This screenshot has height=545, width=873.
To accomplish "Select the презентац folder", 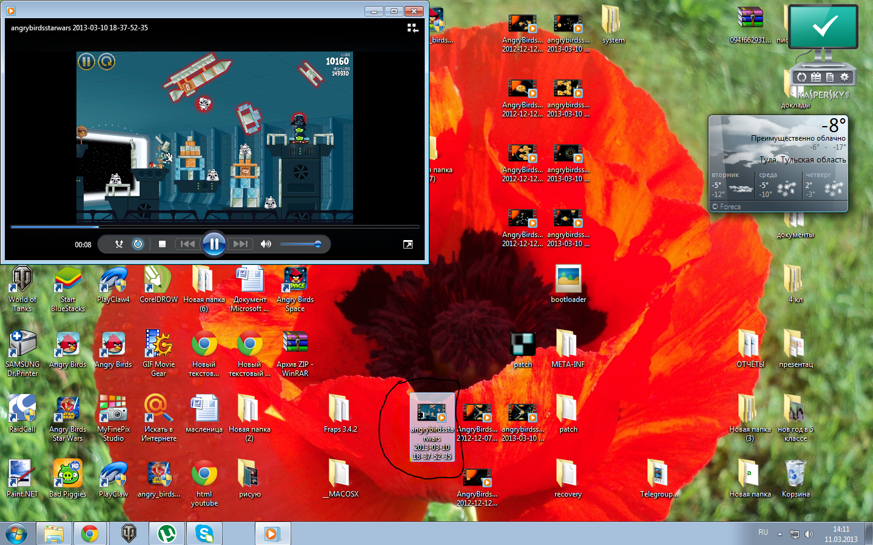I will pos(795,350).
